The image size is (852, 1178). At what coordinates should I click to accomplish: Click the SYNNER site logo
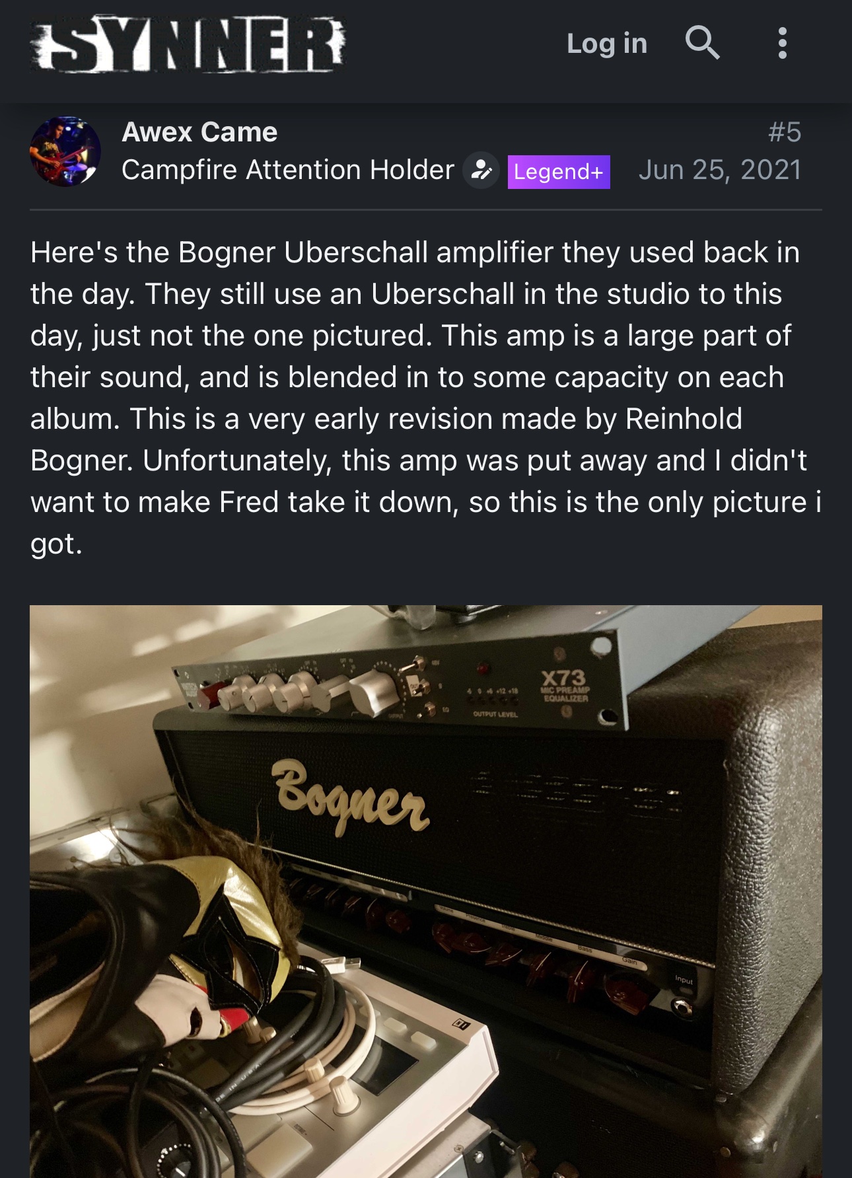[188, 44]
